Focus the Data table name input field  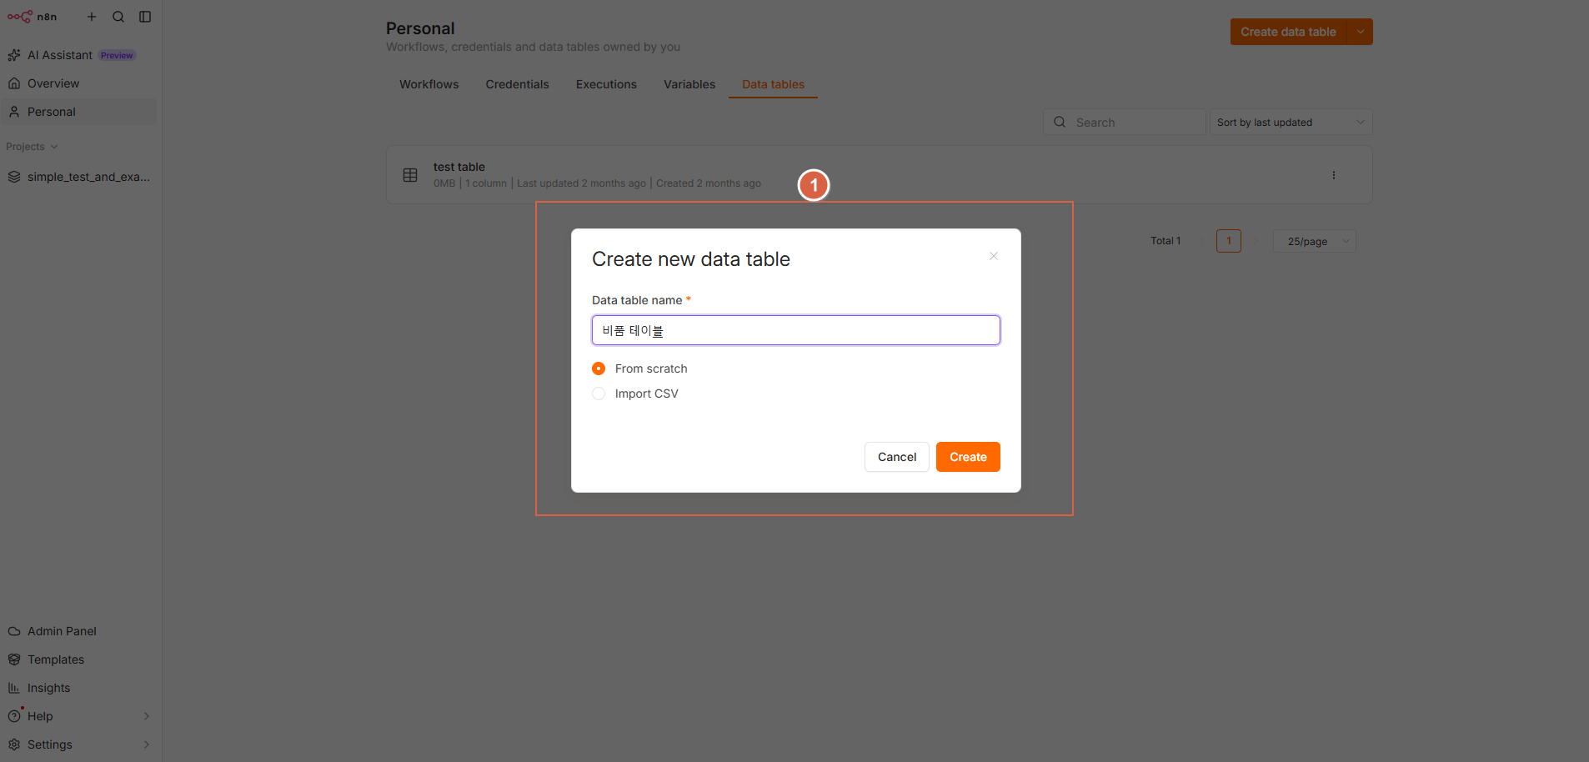pos(796,330)
